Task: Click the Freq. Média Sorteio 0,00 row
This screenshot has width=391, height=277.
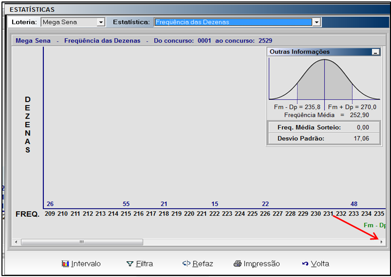Action: pyautogui.click(x=324, y=127)
